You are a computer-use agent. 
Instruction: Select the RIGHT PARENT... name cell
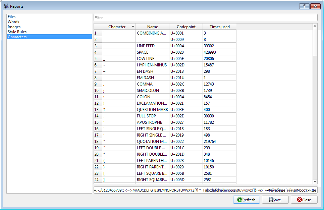click(x=153, y=167)
